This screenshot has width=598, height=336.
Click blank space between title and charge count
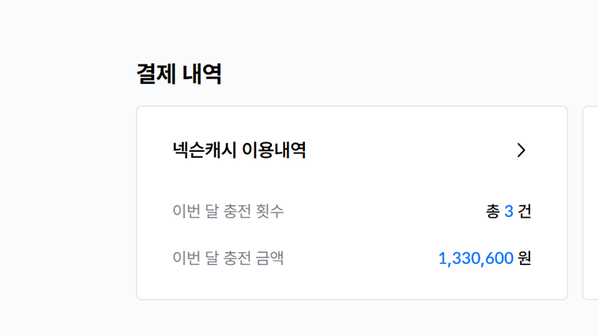point(351,181)
